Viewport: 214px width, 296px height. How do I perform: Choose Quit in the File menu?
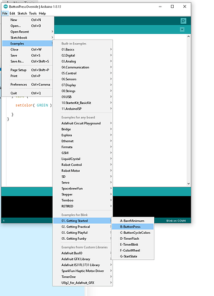28,93
